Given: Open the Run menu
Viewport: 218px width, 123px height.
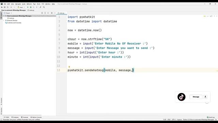Looking at the screenshot, I should coord(34,4).
